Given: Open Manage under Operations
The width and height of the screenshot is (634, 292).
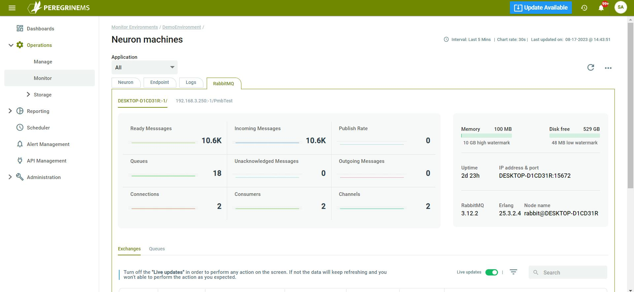Looking at the screenshot, I should pyautogui.click(x=43, y=61).
